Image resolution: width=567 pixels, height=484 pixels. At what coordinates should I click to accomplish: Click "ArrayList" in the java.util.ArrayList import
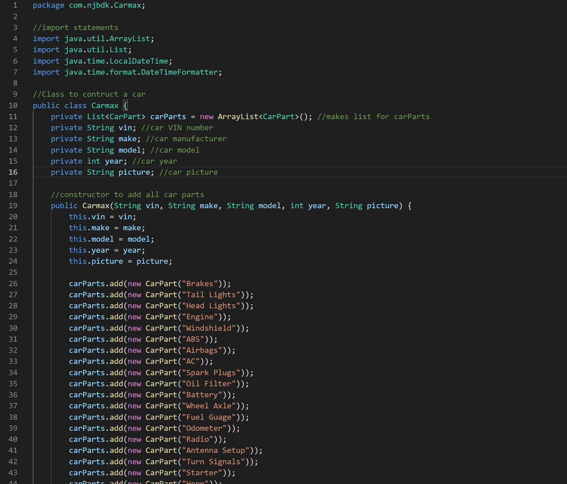coord(130,38)
